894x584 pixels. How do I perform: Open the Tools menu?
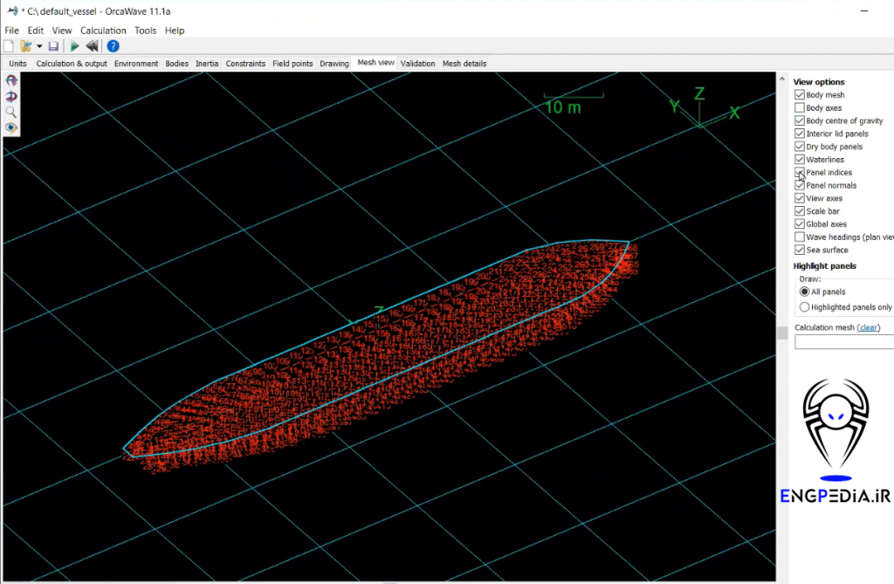146,31
